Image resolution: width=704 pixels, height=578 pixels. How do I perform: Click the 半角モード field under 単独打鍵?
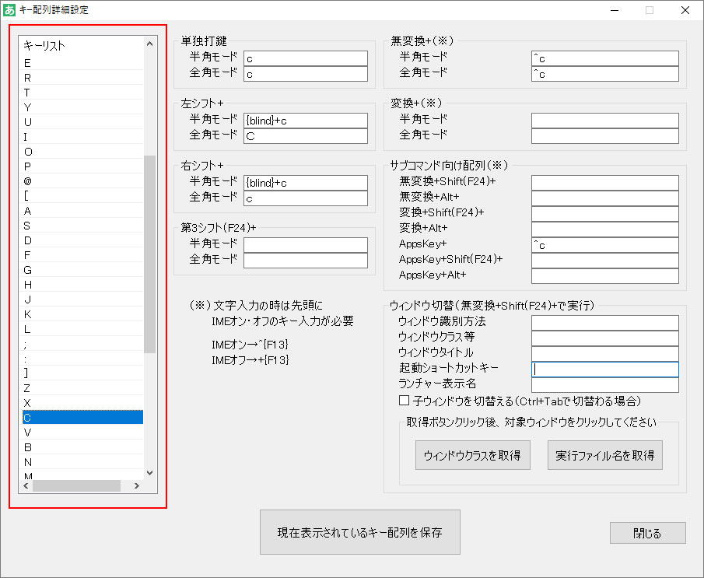click(x=305, y=57)
